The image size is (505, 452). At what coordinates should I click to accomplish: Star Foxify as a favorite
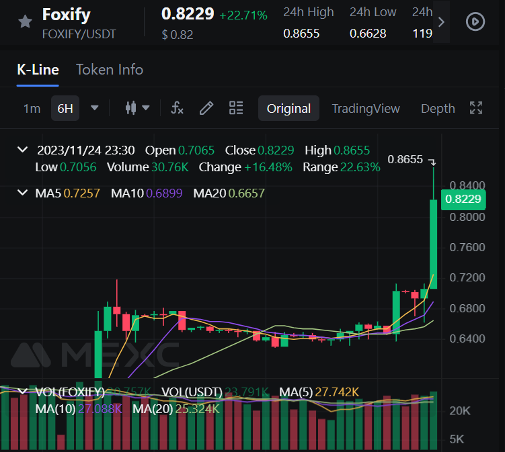point(25,22)
